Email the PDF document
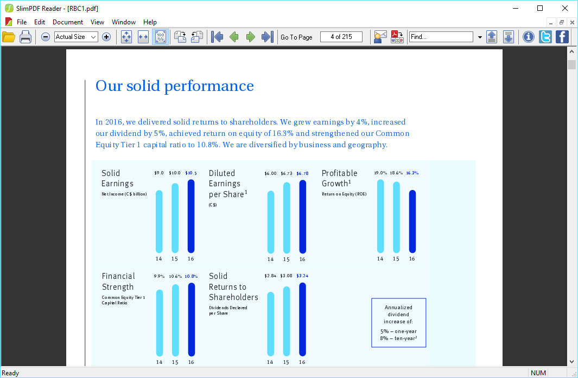 [x=379, y=36]
